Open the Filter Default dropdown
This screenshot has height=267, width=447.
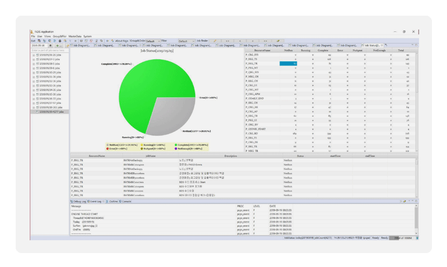pyautogui.click(x=187, y=41)
